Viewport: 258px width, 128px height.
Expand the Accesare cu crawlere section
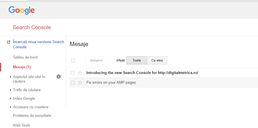[11, 107]
